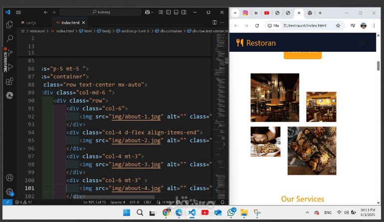Expand the browser tab search chevron
The height and width of the screenshot is (222, 384).
coord(235,13)
